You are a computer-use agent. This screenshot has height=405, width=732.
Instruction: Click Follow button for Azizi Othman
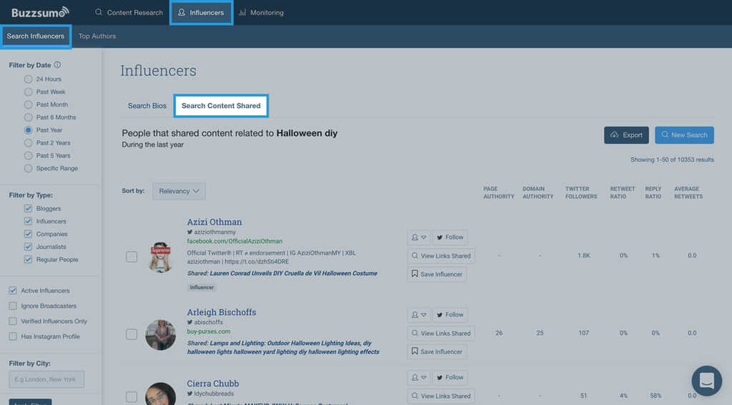[x=450, y=237]
